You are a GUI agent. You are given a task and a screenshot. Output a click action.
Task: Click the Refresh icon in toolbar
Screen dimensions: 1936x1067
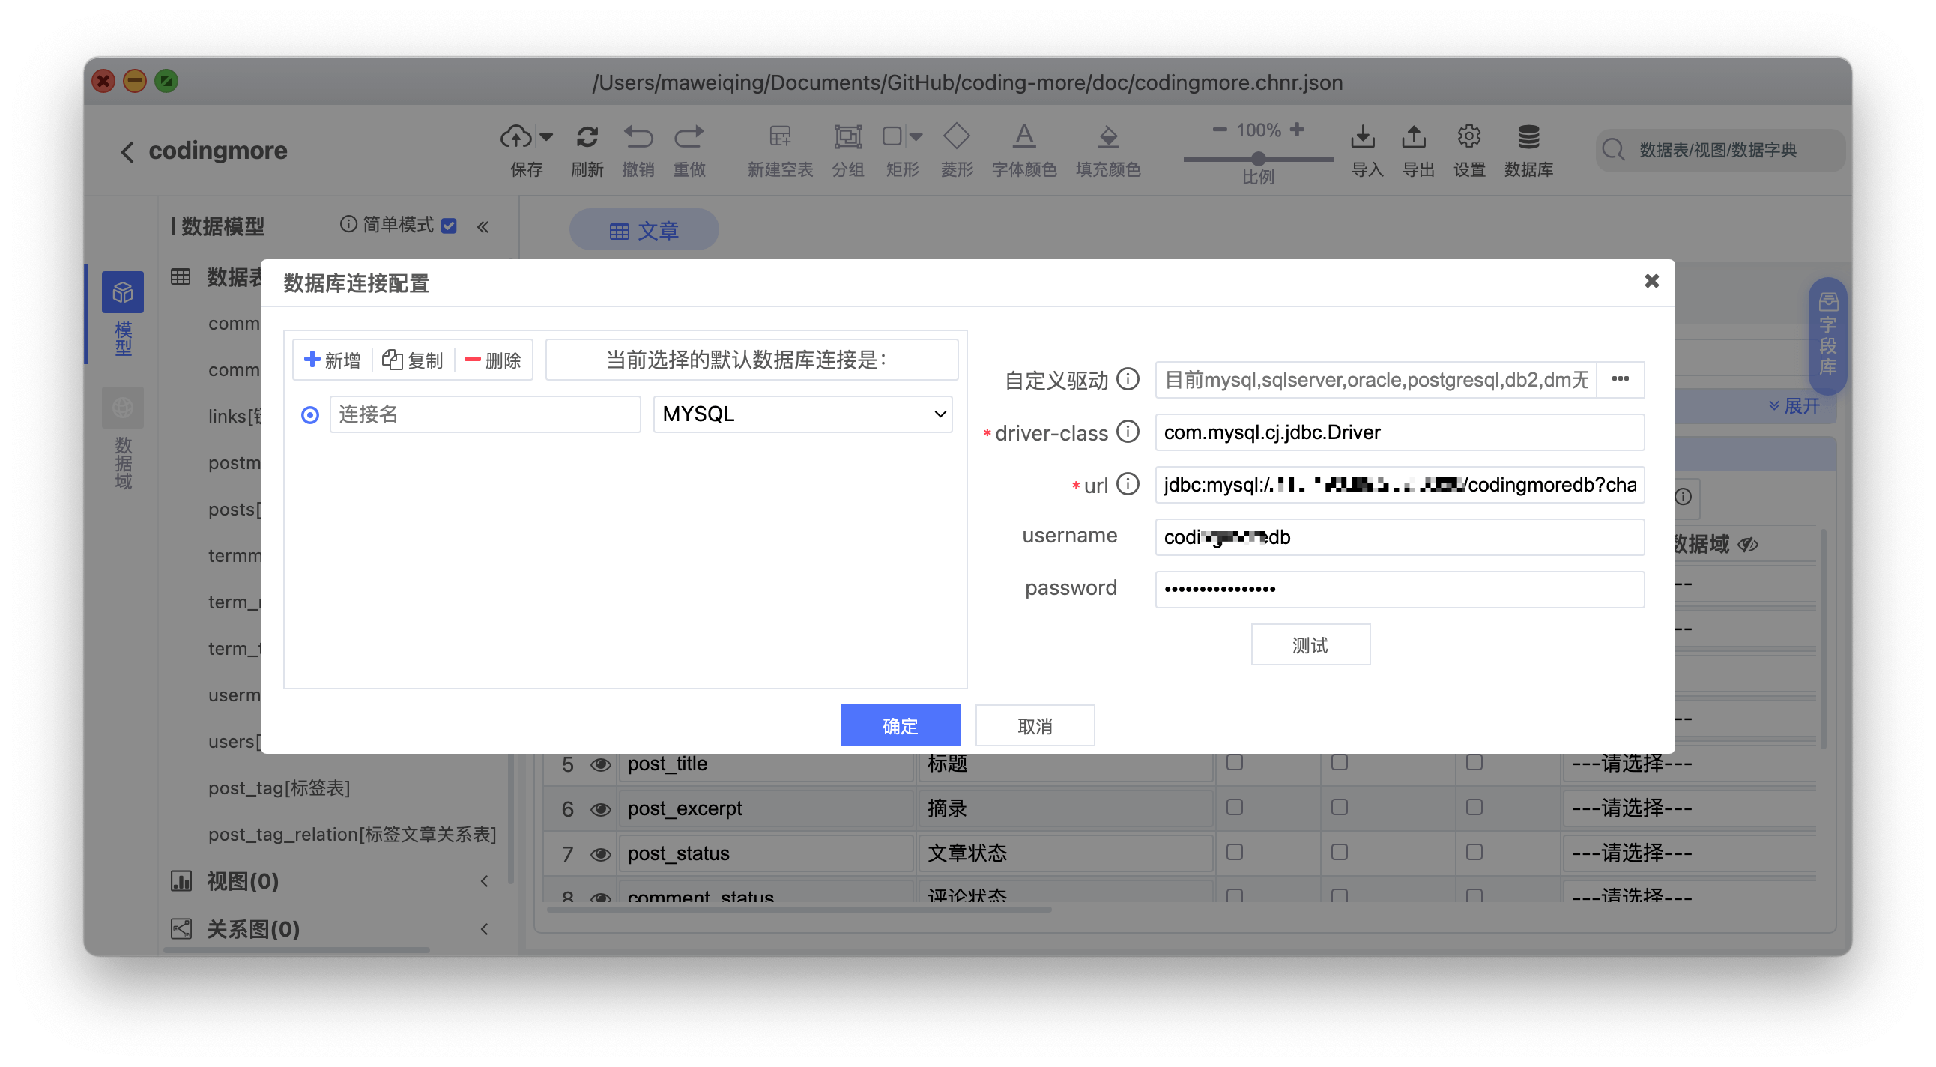pyautogui.click(x=587, y=137)
